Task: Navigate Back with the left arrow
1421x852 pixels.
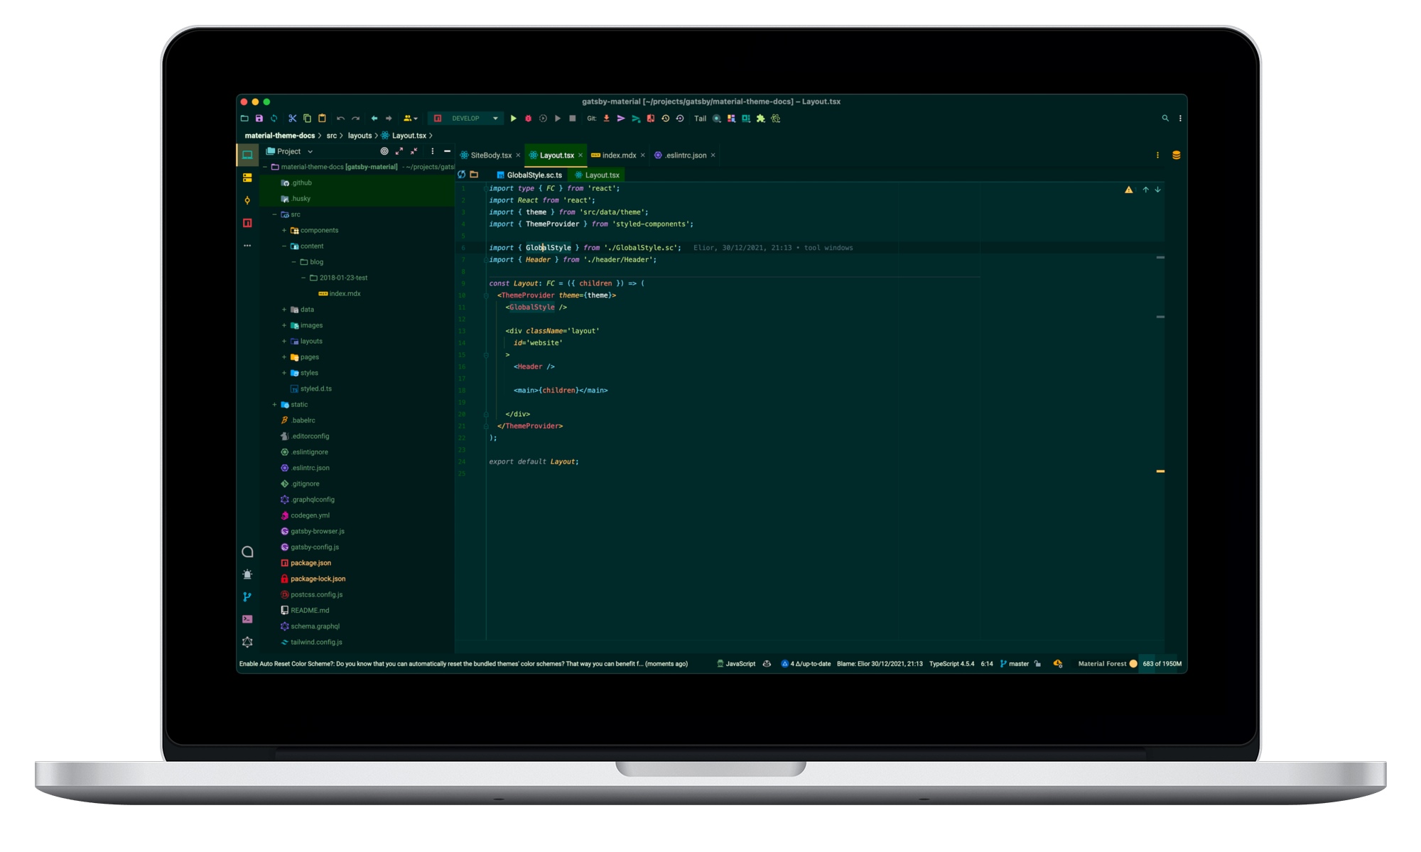Action: pos(374,119)
